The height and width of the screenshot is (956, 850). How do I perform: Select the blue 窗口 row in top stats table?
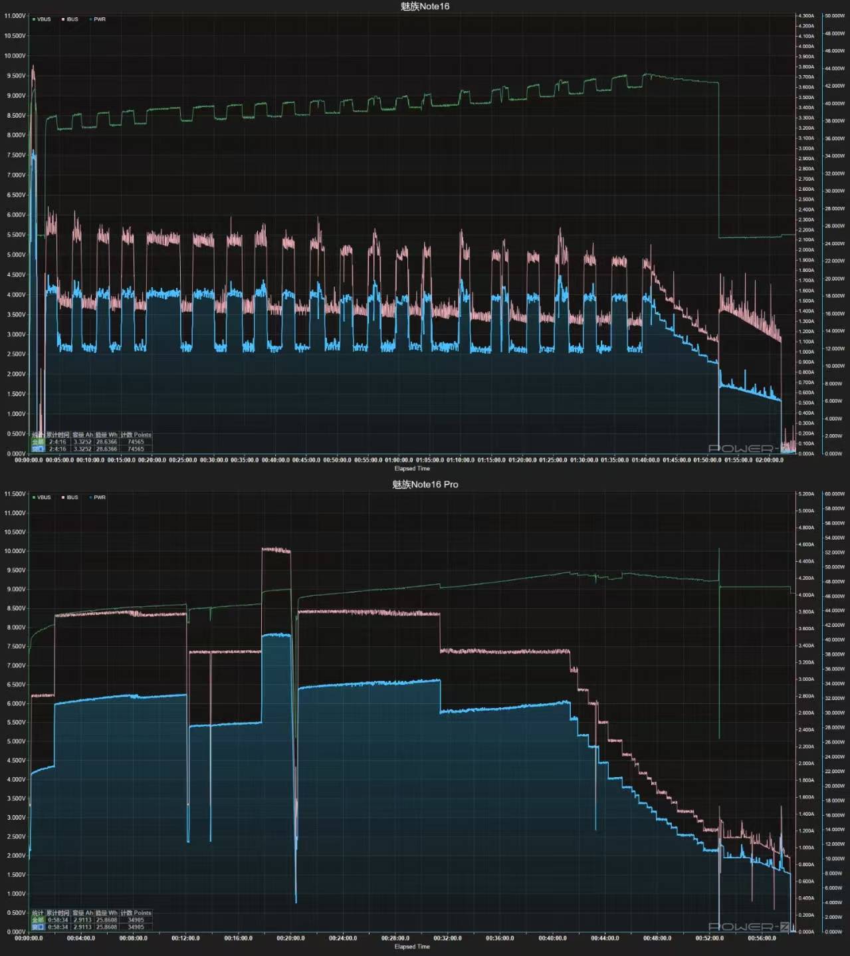pyautogui.click(x=92, y=449)
